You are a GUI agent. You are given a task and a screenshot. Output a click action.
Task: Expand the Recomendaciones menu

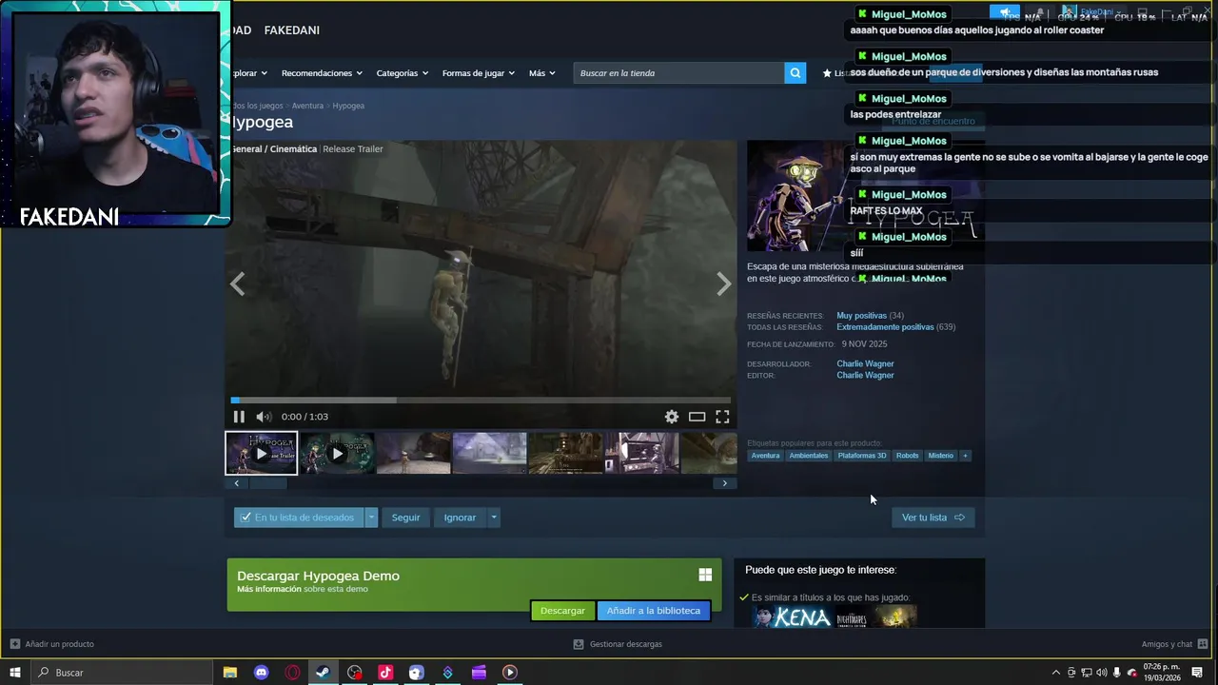[x=322, y=73]
